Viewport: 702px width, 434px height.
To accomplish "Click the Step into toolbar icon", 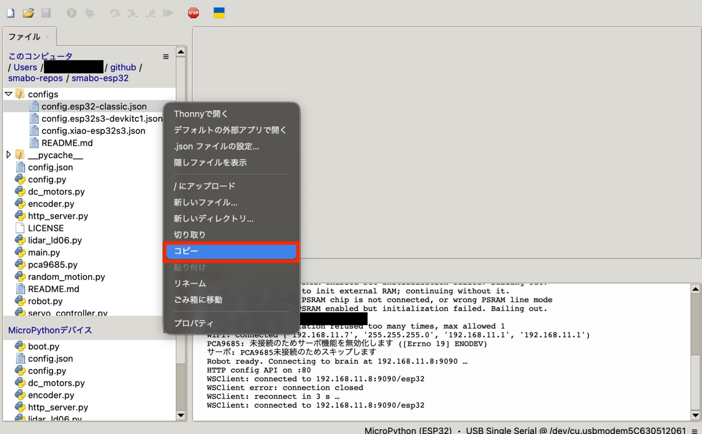I will (133, 13).
